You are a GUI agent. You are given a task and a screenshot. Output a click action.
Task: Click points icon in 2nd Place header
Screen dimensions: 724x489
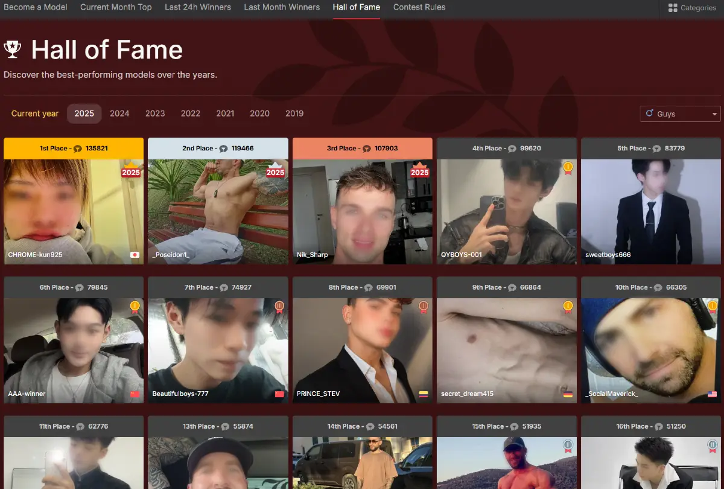223,149
